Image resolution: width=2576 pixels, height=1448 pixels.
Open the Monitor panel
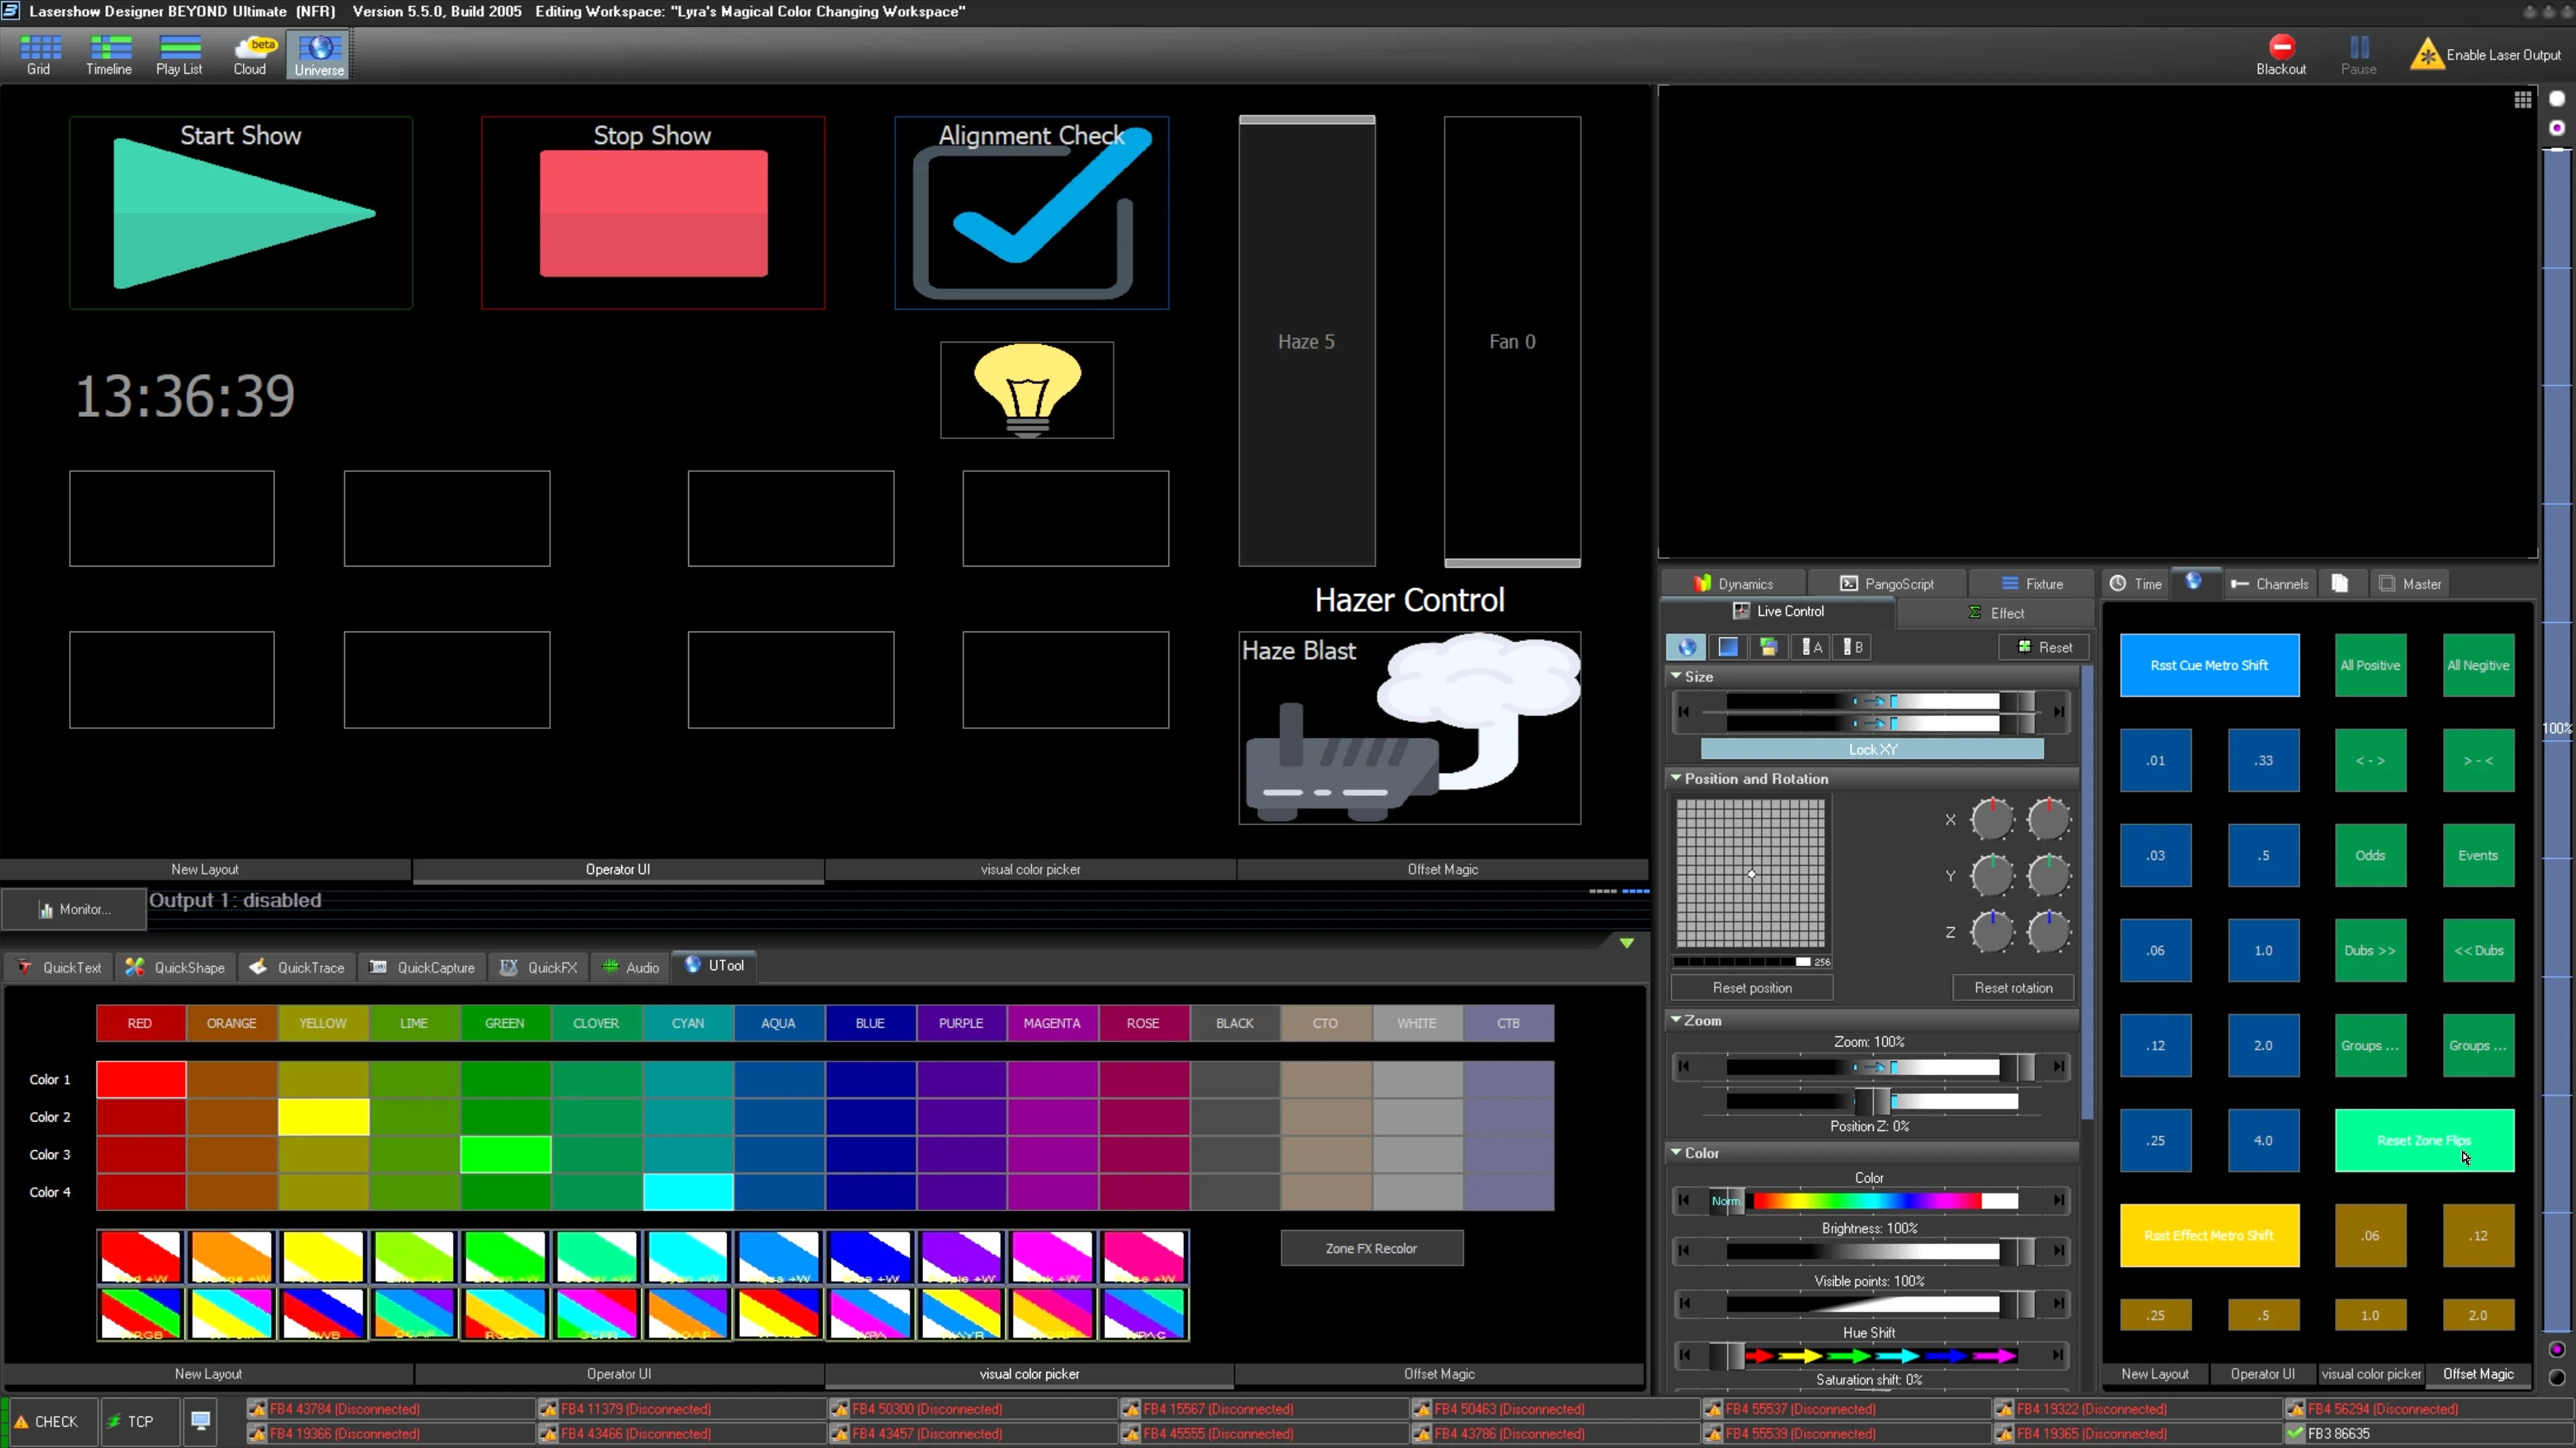coord(74,910)
